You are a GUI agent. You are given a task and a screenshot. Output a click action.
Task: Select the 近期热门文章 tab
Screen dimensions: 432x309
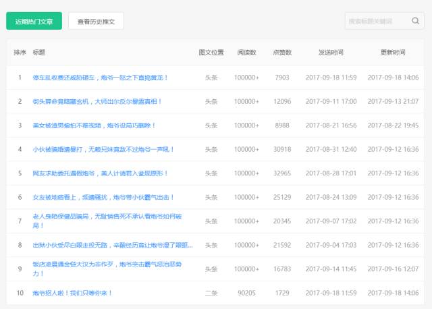[x=34, y=21]
